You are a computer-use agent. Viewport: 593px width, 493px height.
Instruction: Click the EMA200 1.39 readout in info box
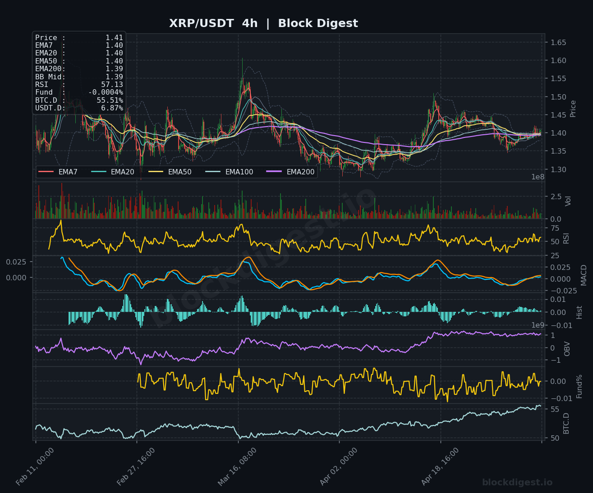(x=79, y=69)
